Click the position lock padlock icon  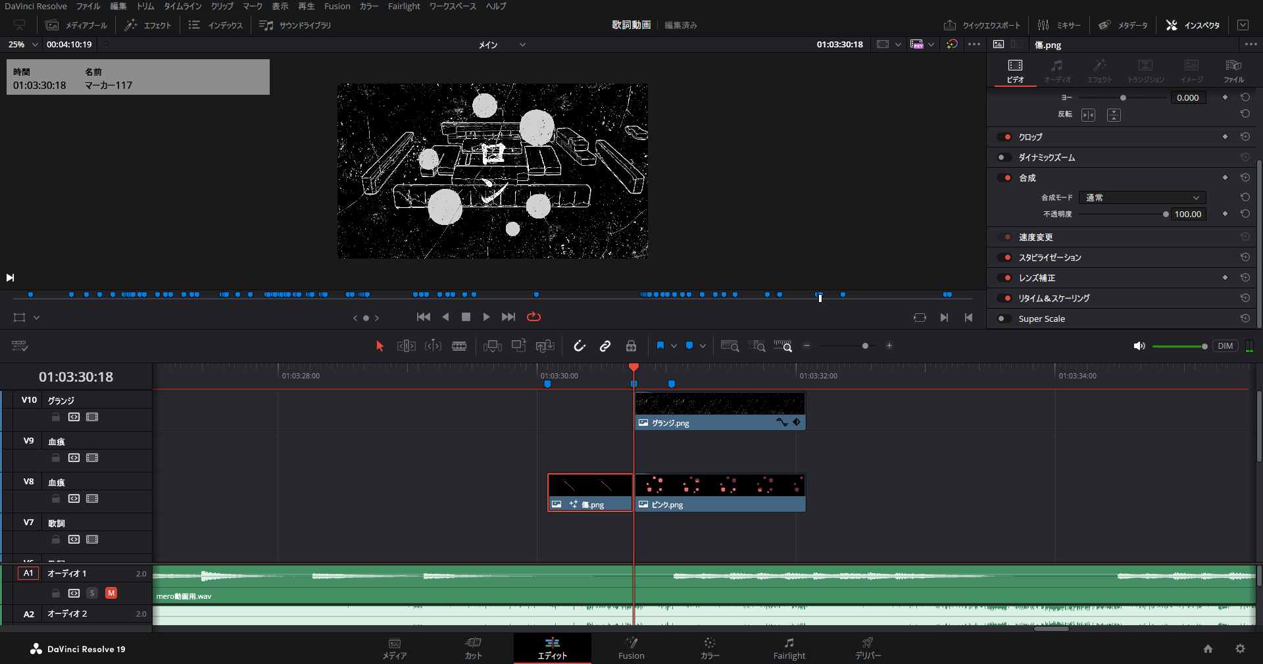click(631, 346)
